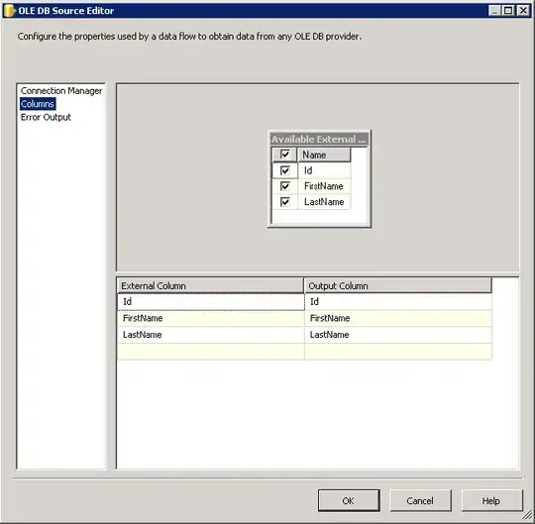Select the FirstName external column cell

coord(210,318)
